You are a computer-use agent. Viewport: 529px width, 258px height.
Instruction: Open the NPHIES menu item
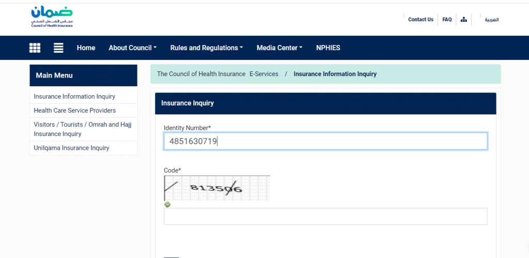click(328, 48)
